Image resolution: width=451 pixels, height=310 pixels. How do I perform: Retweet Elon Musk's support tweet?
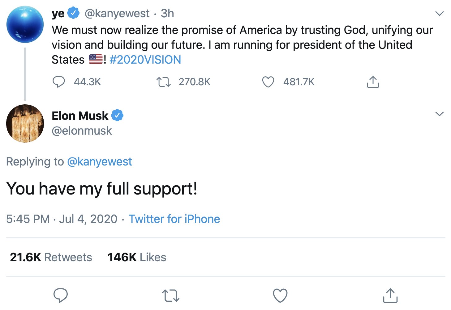(171, 295)
